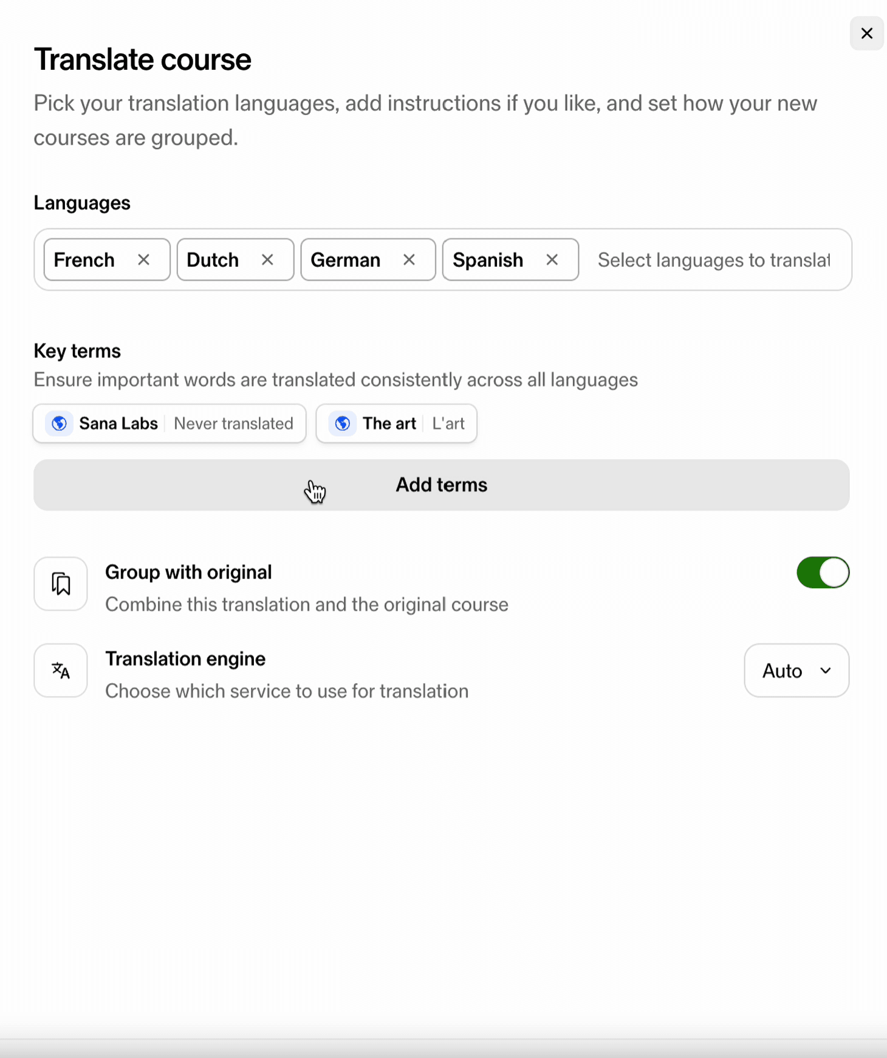Remove the Dutch language chip
The width and height of the screenshot is (887, 1058).
coord(267,260)
